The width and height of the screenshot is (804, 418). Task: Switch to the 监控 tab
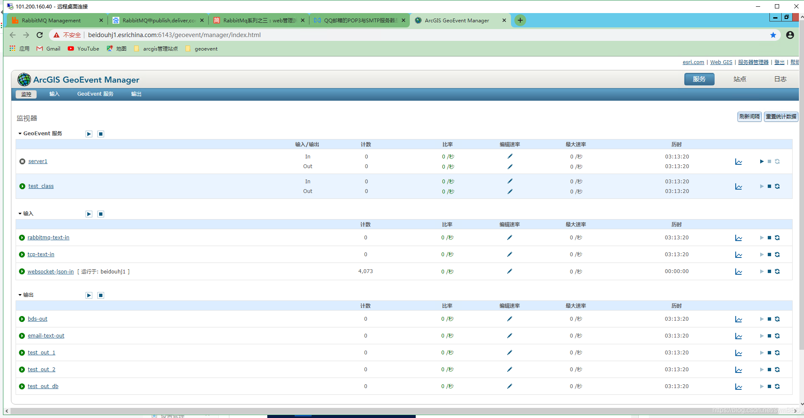[26, 94]
